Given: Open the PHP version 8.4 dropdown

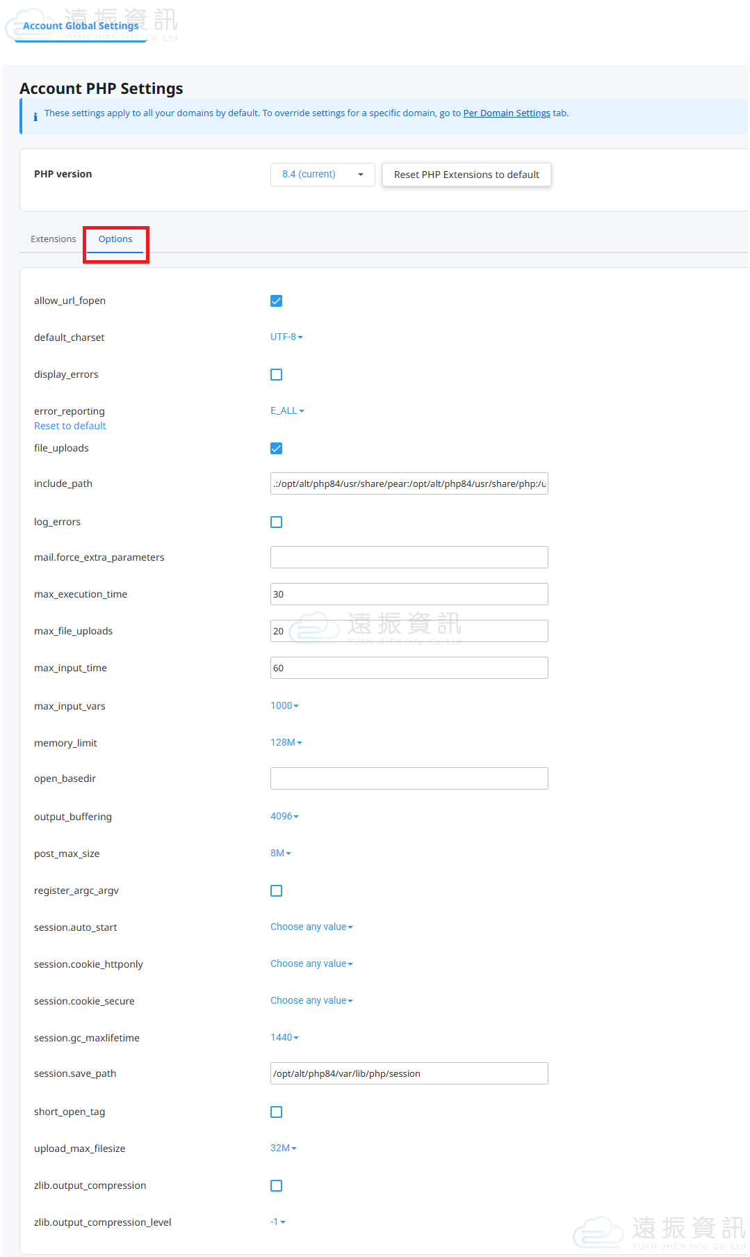Looking at the screenshot, I should point(323,175).
